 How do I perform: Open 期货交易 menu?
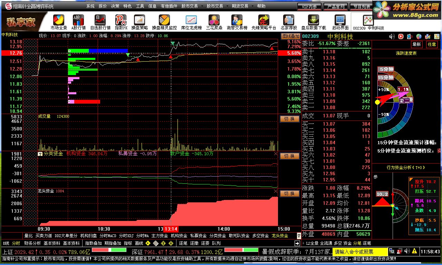point(240,6)
